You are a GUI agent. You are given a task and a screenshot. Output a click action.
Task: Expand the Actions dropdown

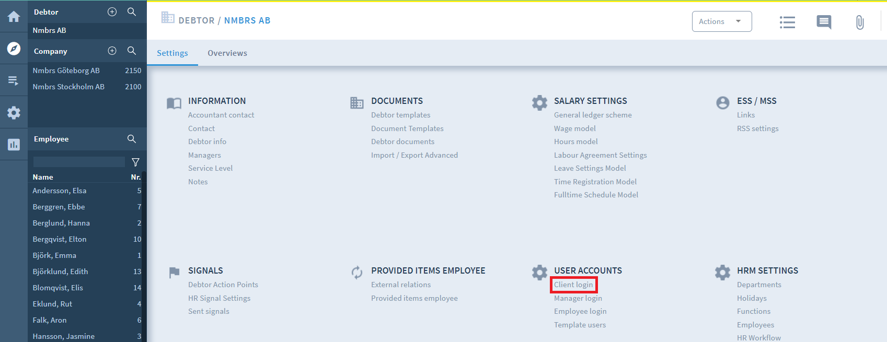tap(722, 21)
